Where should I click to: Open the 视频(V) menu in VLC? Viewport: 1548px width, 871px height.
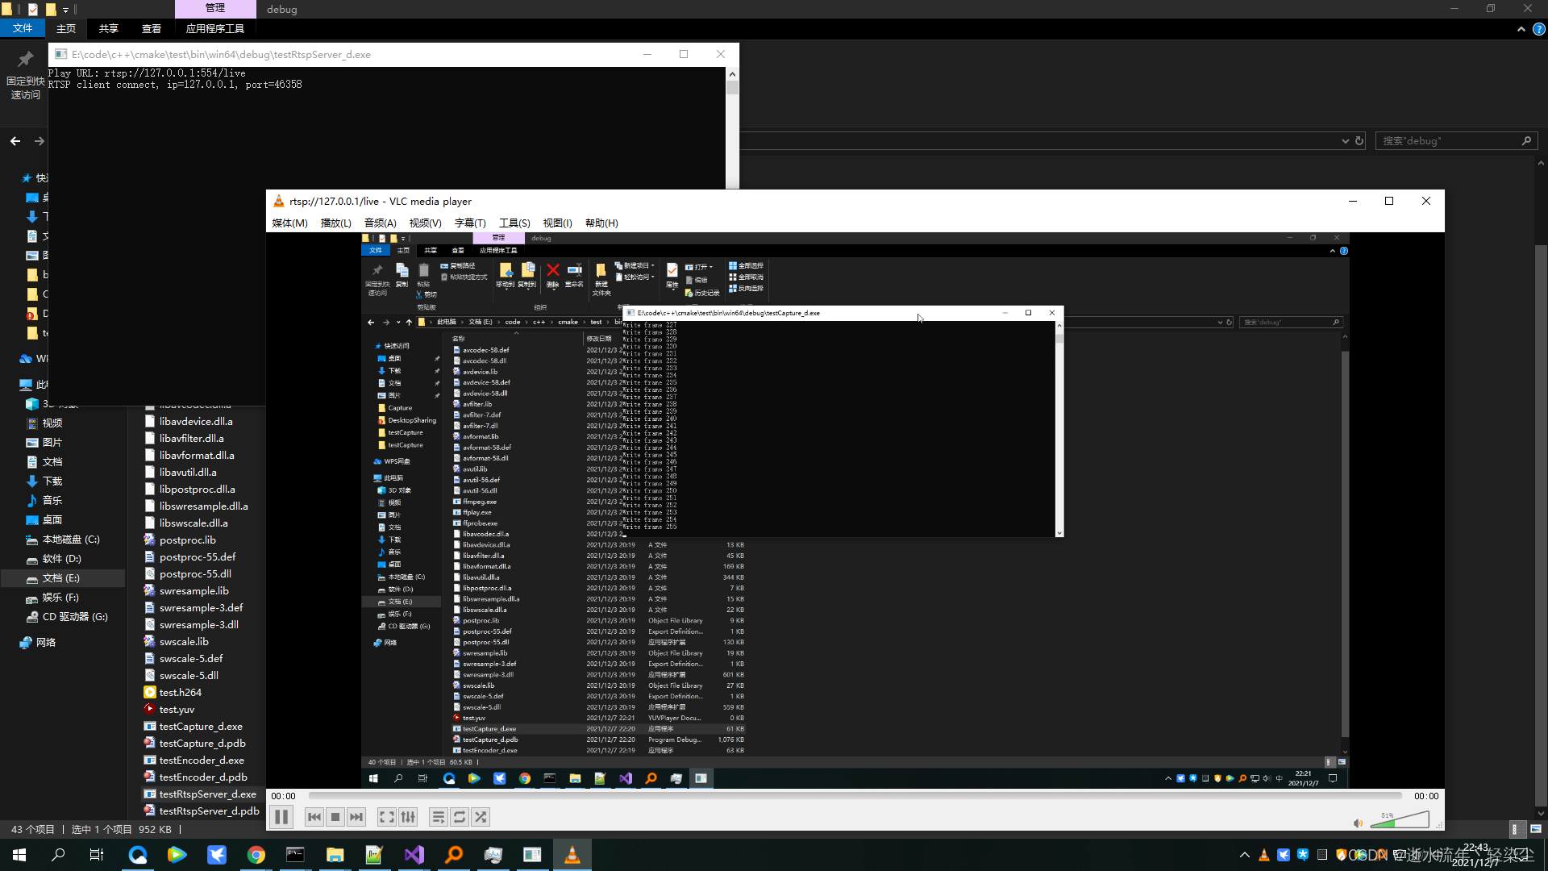pyautogui.click(x=425, y=223)
